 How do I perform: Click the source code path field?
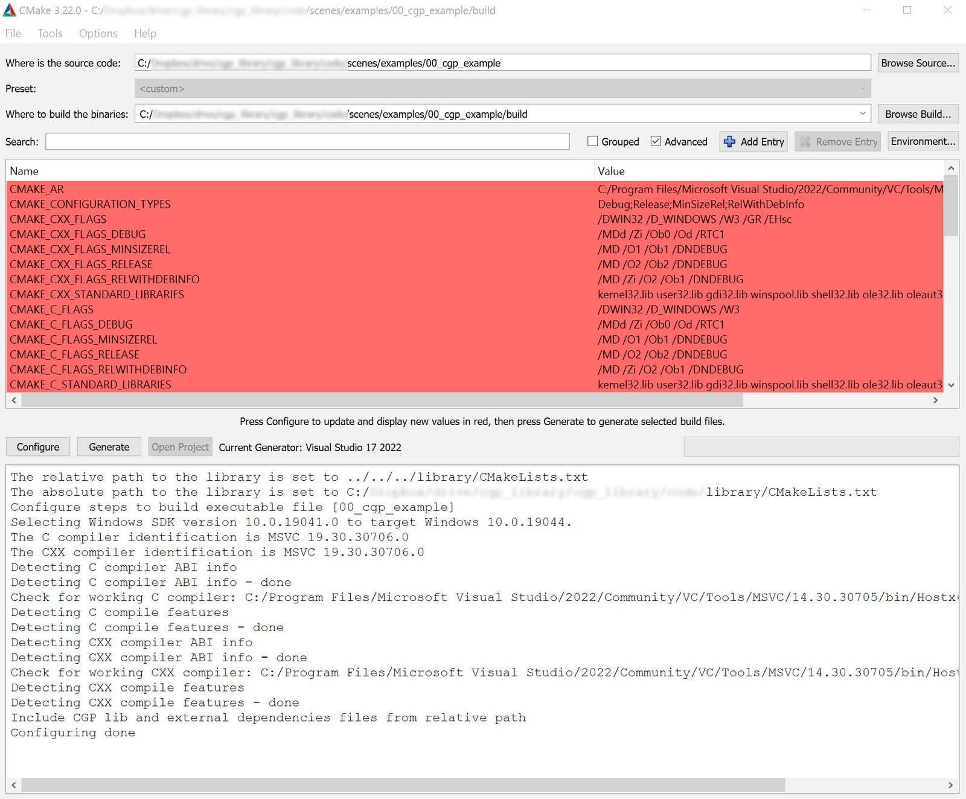502,63
